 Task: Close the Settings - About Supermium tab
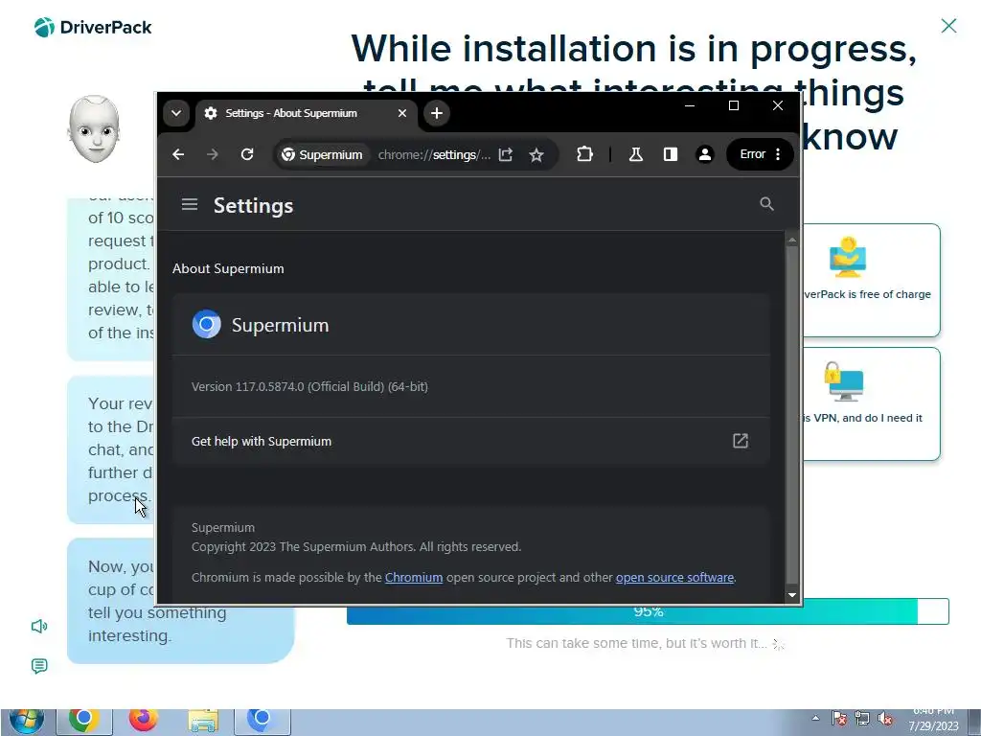pyautogui.click(x=402, y=113)
